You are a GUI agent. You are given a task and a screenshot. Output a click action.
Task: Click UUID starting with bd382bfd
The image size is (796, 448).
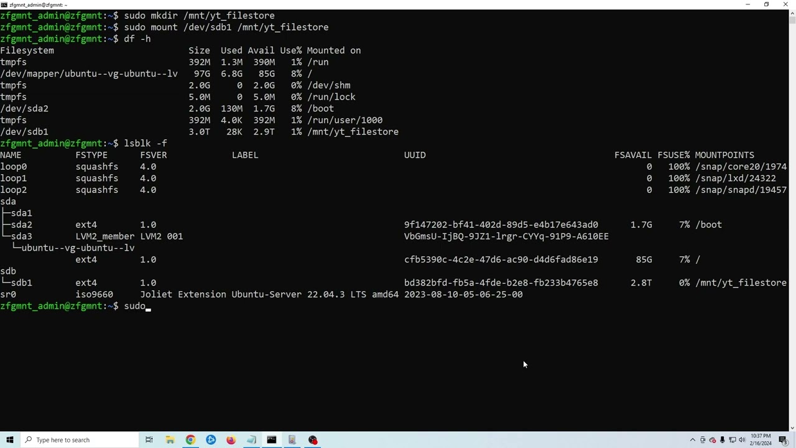tap(501, 283)
